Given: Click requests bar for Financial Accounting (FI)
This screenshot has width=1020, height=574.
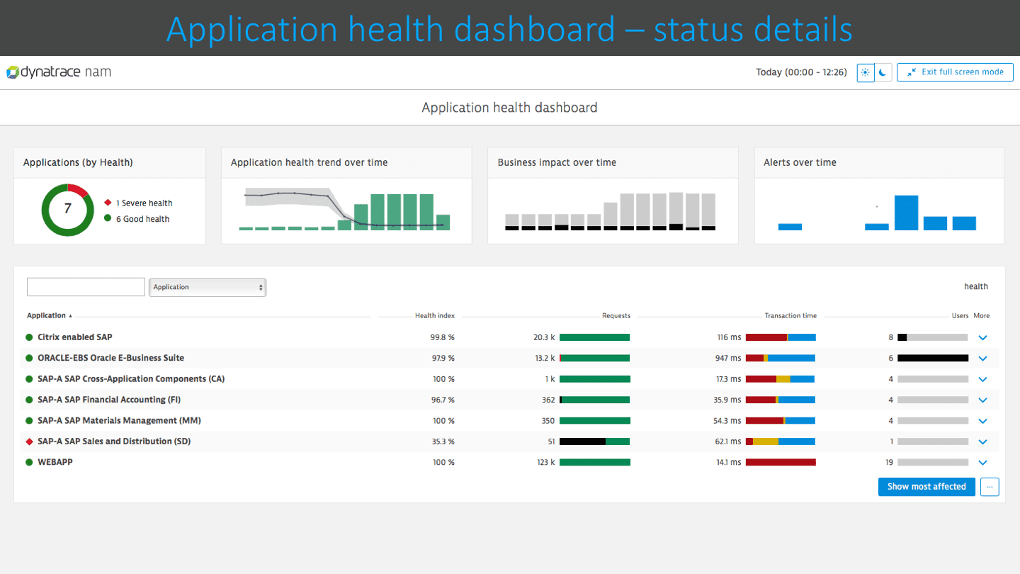Looking at the screenshot, I should coord(595,400).
